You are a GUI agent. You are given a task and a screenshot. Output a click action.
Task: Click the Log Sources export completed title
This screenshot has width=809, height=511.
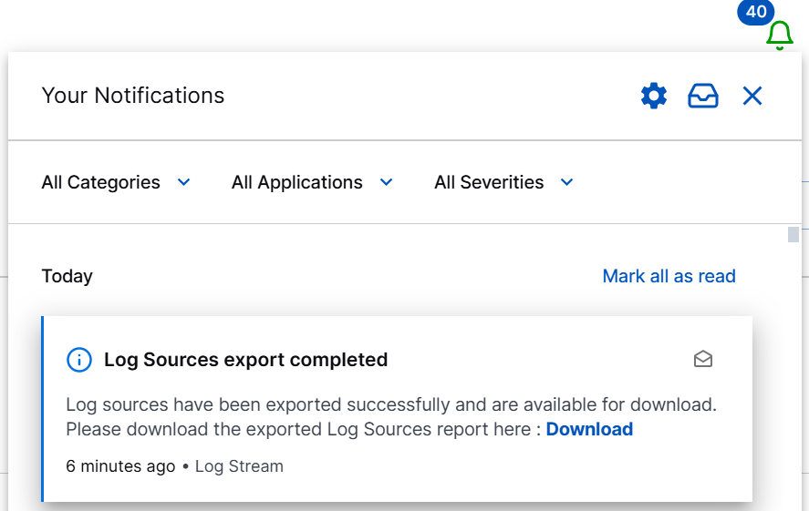point(245,360)
